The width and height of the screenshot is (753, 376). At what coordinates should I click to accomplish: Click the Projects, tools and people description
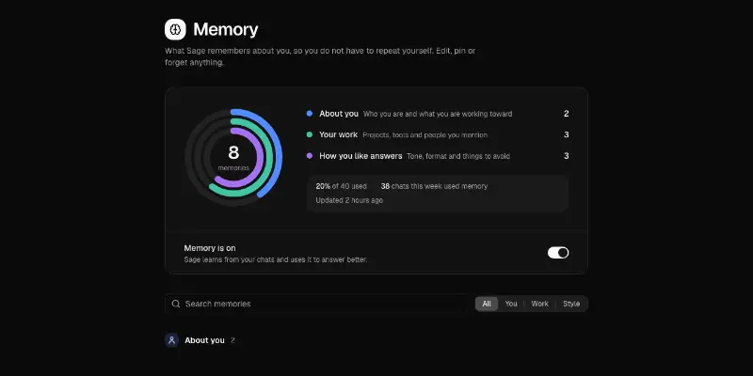click(425, 135)
